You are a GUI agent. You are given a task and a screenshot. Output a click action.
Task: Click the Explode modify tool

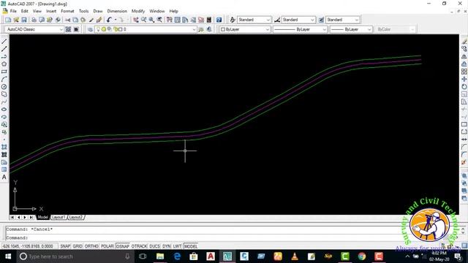(x=464, y=162)
